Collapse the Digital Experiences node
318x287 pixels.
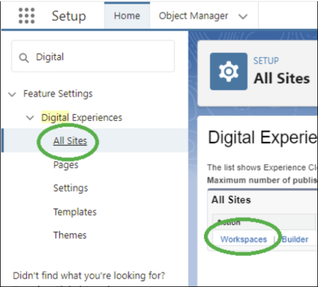coord(30,118)
